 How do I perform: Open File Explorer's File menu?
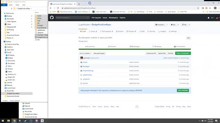4,5
